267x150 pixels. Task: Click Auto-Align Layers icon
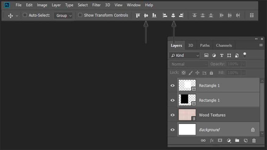252,15
